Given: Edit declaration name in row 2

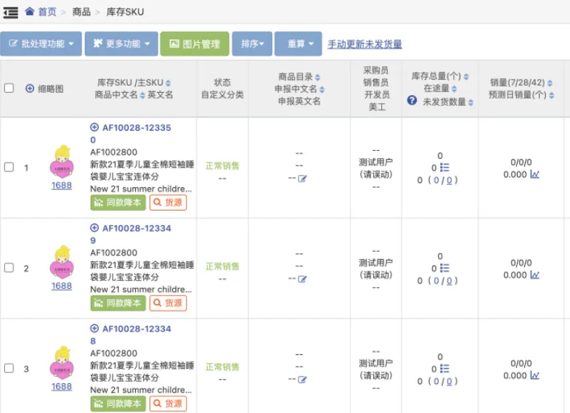Looking at the screenshot, I should point(302,279).
